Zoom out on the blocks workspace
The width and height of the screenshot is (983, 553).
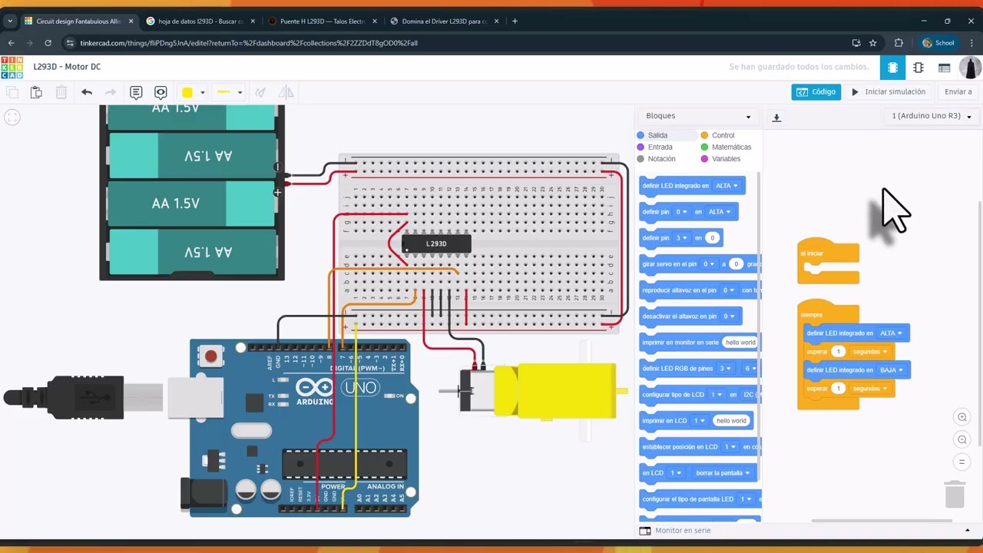(961, 439)
